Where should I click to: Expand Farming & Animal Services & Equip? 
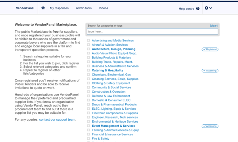[x=89, y=130]
